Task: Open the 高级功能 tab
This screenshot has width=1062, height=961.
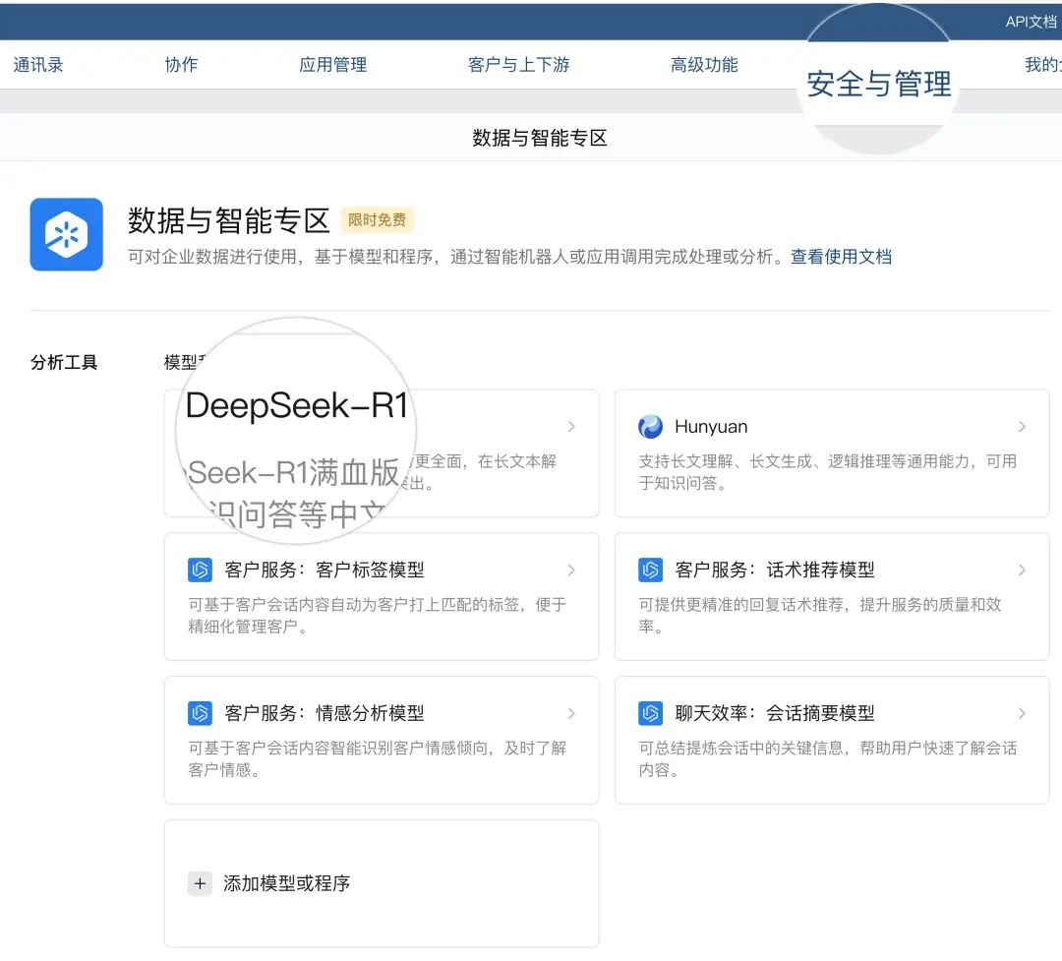Action: click(704, 64)
